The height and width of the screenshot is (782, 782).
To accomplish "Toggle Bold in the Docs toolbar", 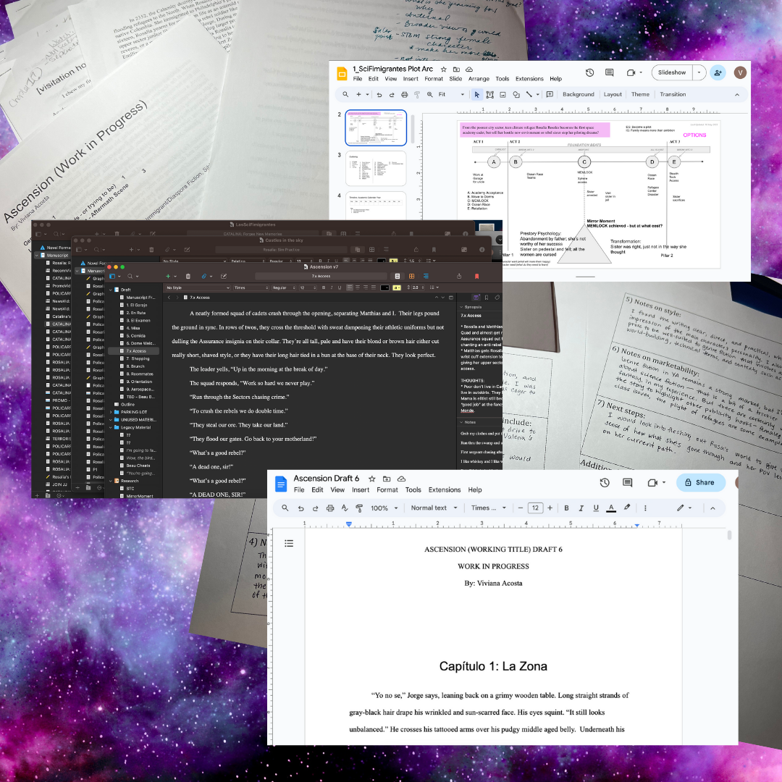I will (566, 508).
